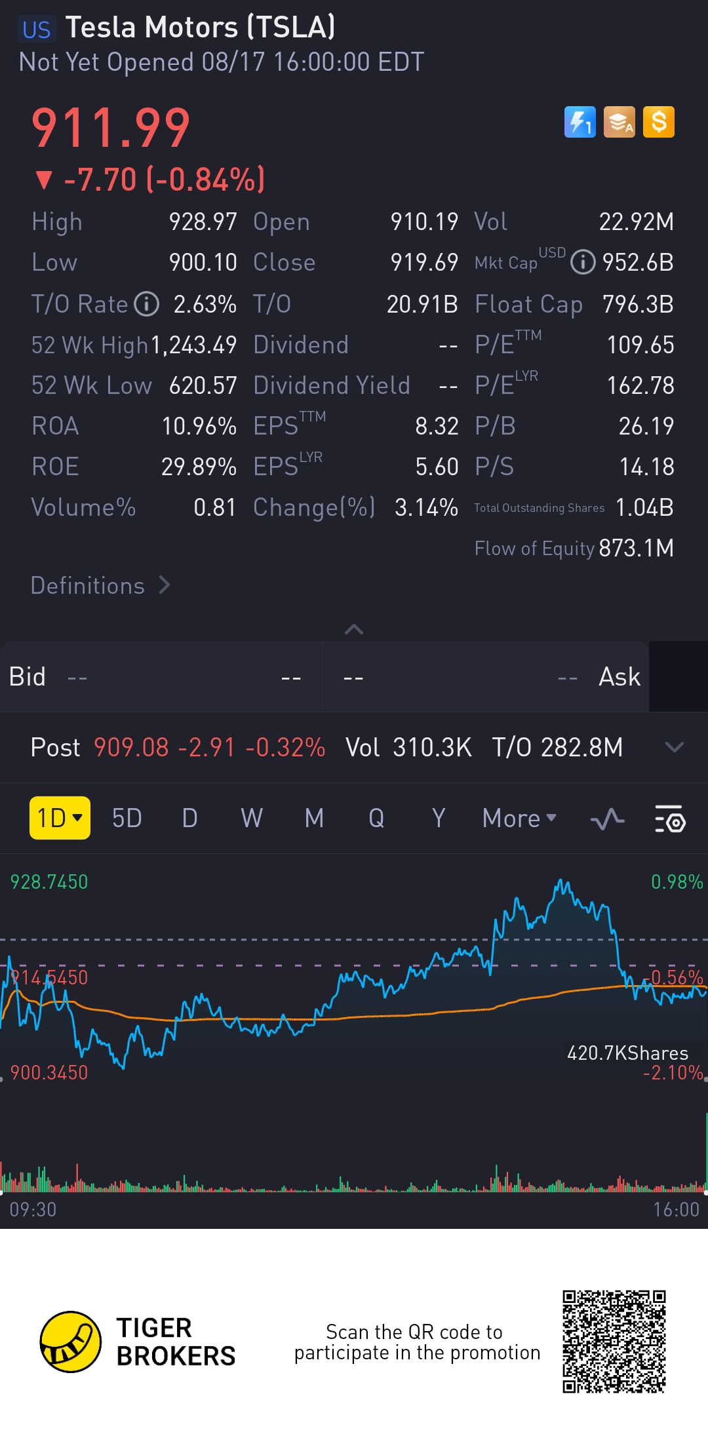Tap the Bid label
The width and height of the screenshot is (708, 1455).
pos(28,677)
